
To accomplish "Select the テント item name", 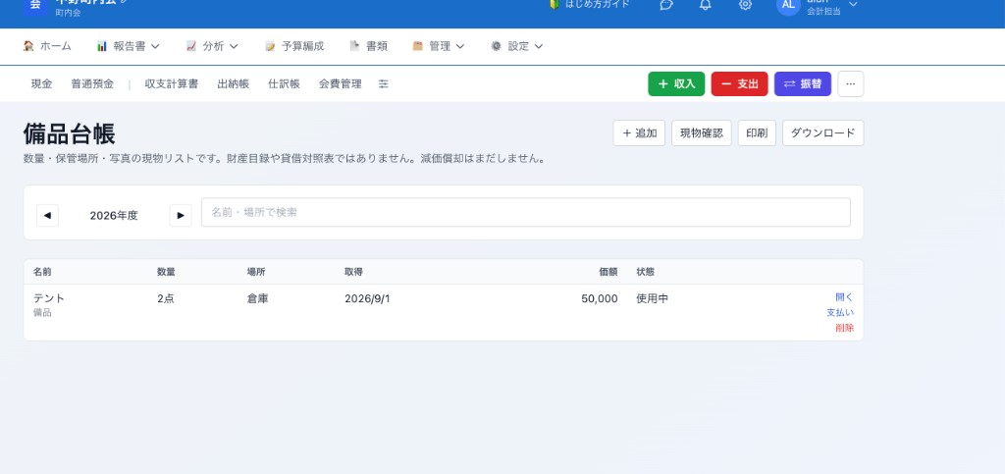I will click(x=49, y=298).
